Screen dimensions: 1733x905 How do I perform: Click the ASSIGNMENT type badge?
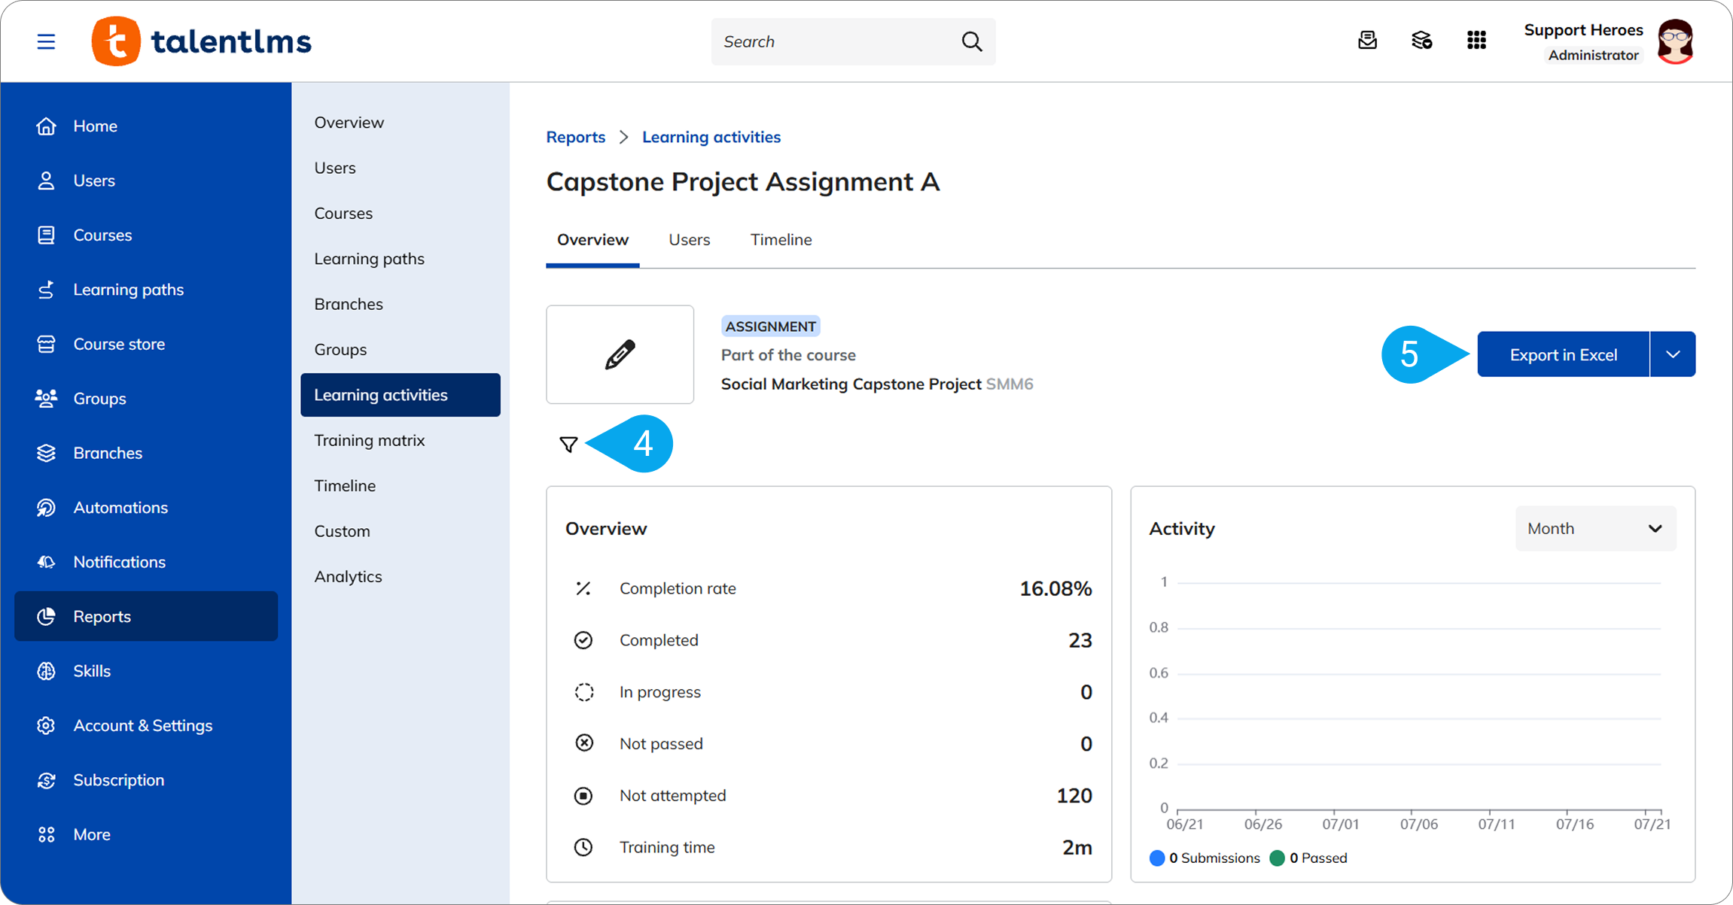point(770,326)
